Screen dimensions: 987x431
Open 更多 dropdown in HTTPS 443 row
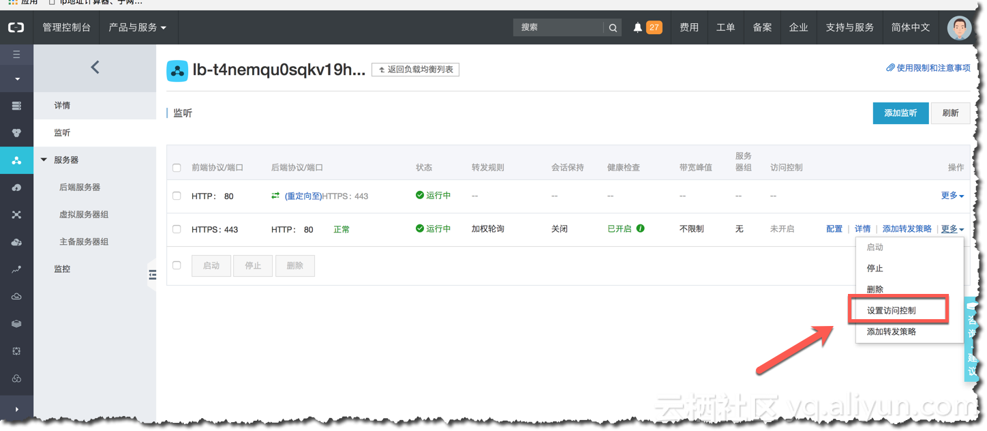[x=952, y=229]
